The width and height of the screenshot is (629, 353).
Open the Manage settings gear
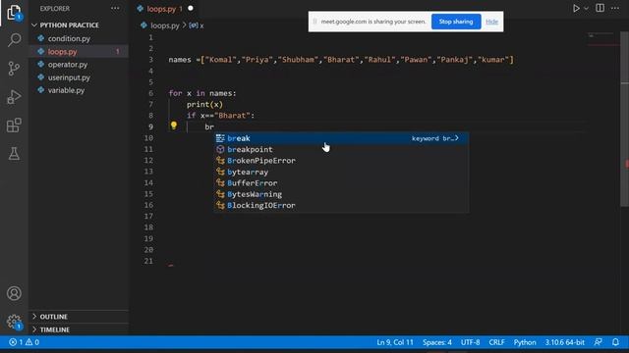point(14,322)
